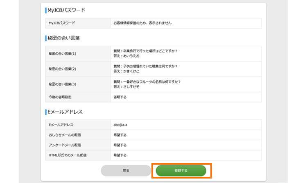Select the MyJCBパスワード section heading

pyautogui.click(x=66, y=10)
